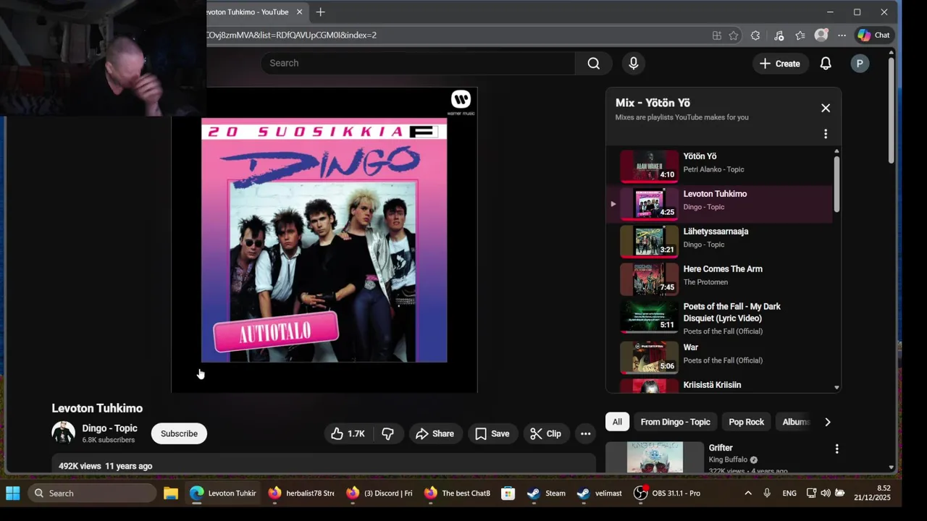
Task: Click the YouTube search magnifier button
Action: point(593,63)
